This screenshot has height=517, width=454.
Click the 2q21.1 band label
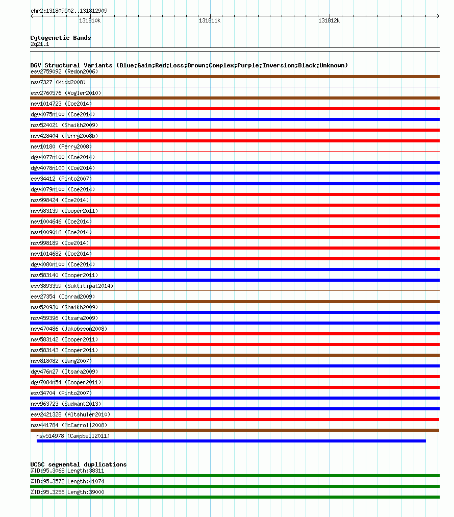point(40,44)
